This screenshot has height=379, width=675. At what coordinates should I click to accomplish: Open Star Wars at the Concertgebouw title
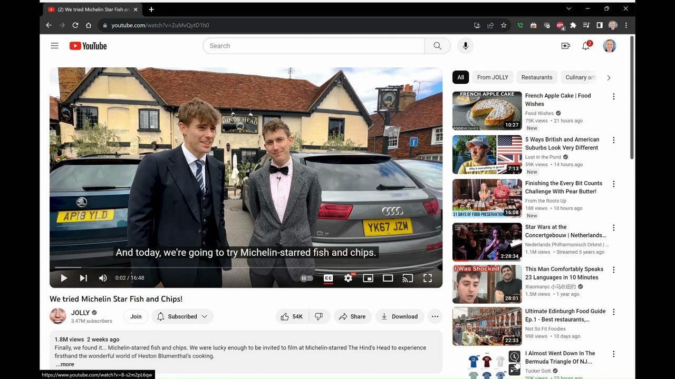[565, 231]
